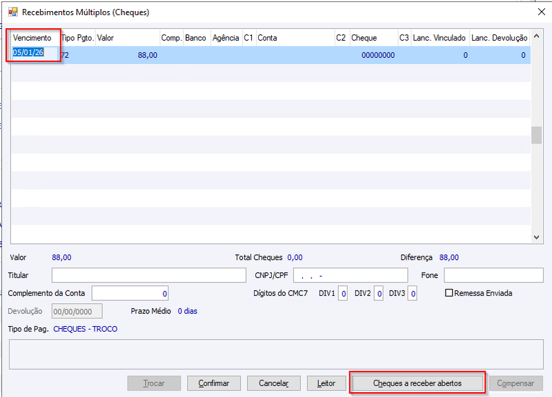Click the disabled Trocar button
The image size is (552, 397).
(x=154, y=383)
